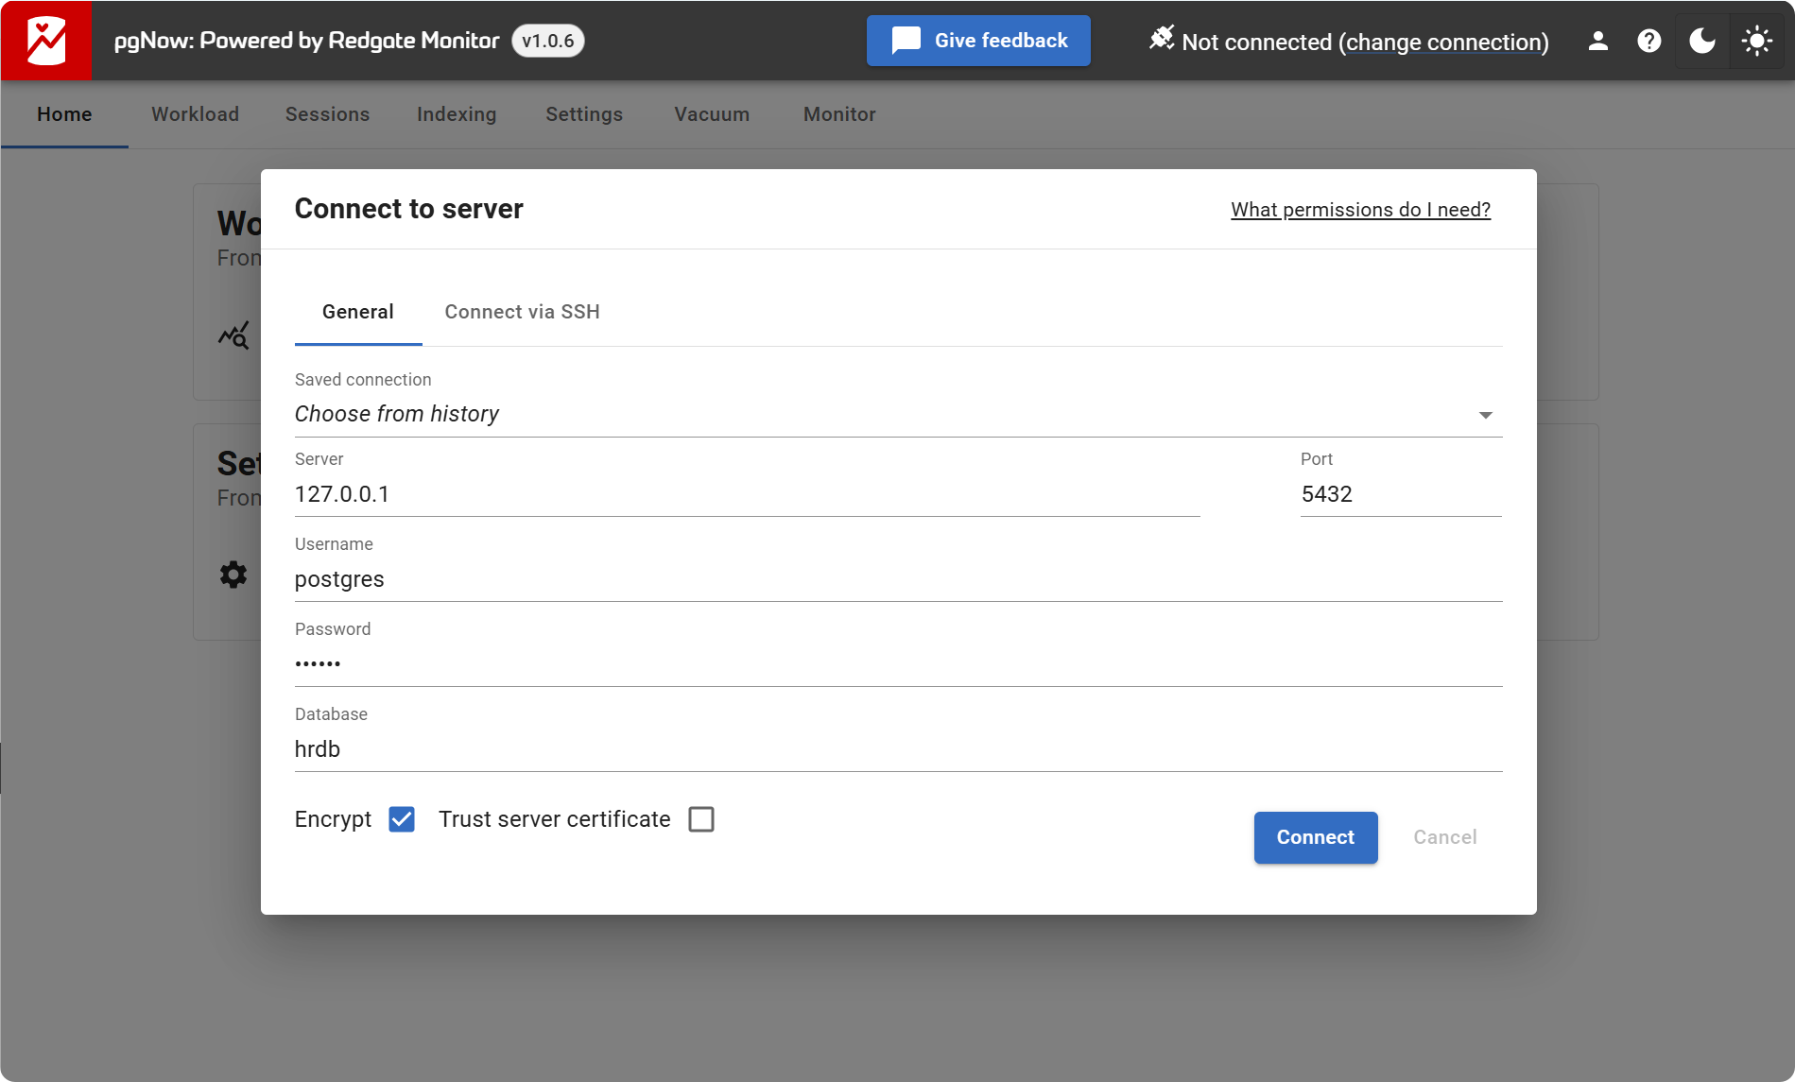Click the Cancel button
This screenshot has height=1082, width=1795.
point(1445,837)
